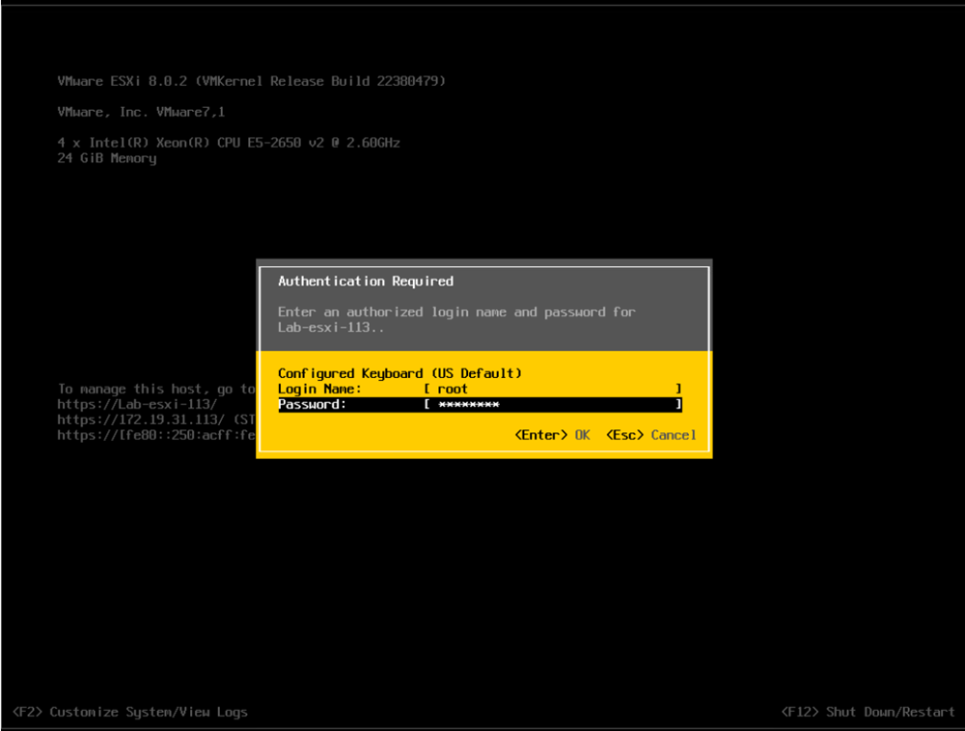Click the https://[fe80::250 IPv6 address line
Viewport: 965px width, 731px height.
(x=156, y=435)
